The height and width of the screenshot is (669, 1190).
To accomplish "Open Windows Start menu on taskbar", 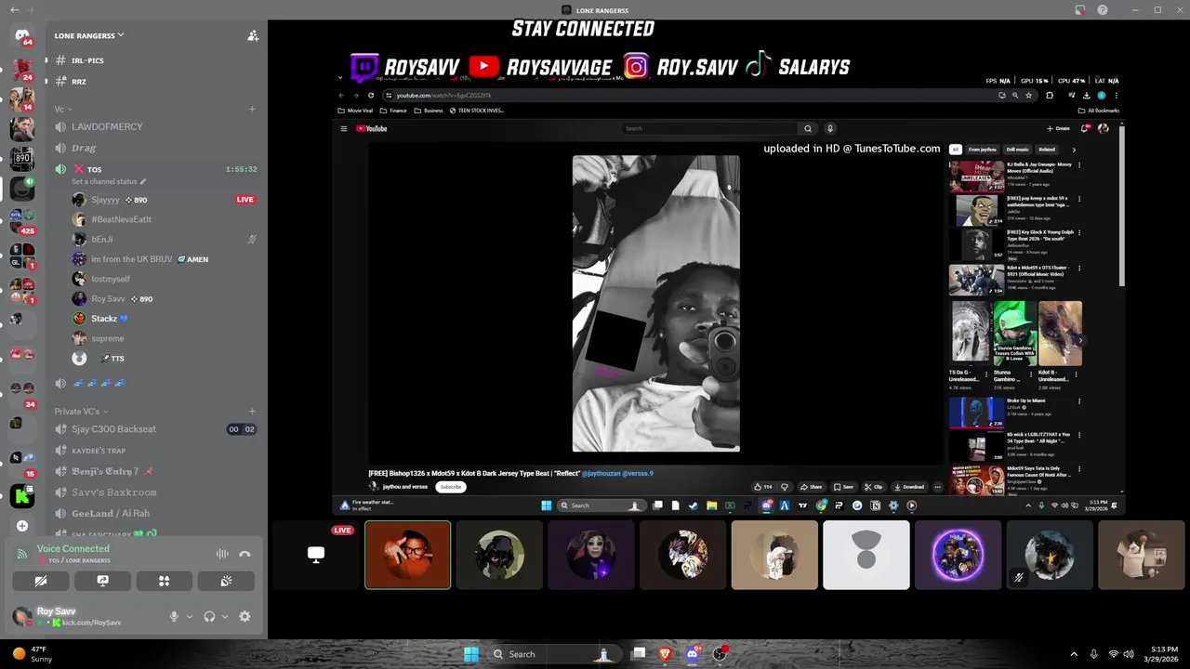I will point(470,654).
